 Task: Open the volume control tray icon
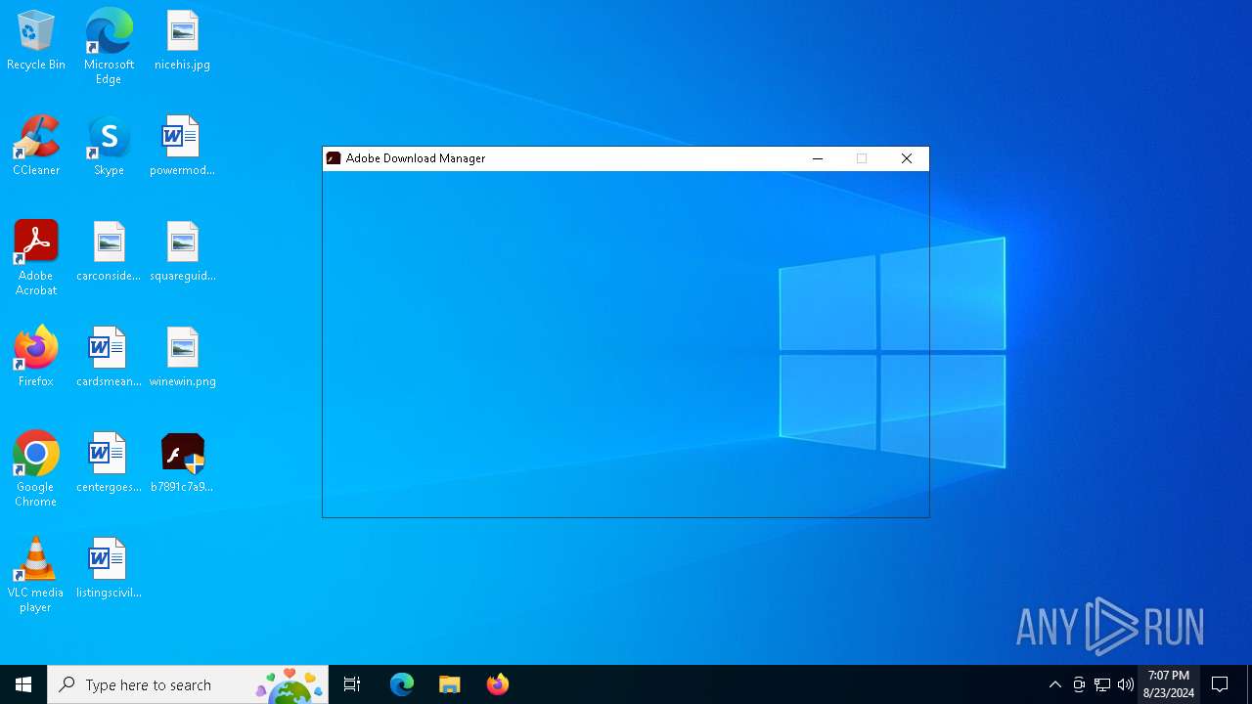(x=1126, y=684)
